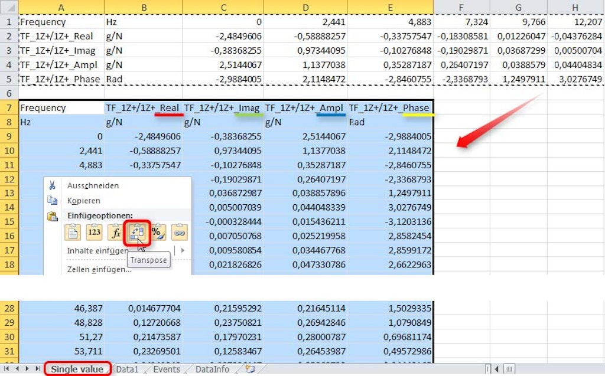This screenshot has height=376, width=605.
Task: Open Inhalte einfügen menu entry
Action: click(97, 251)
